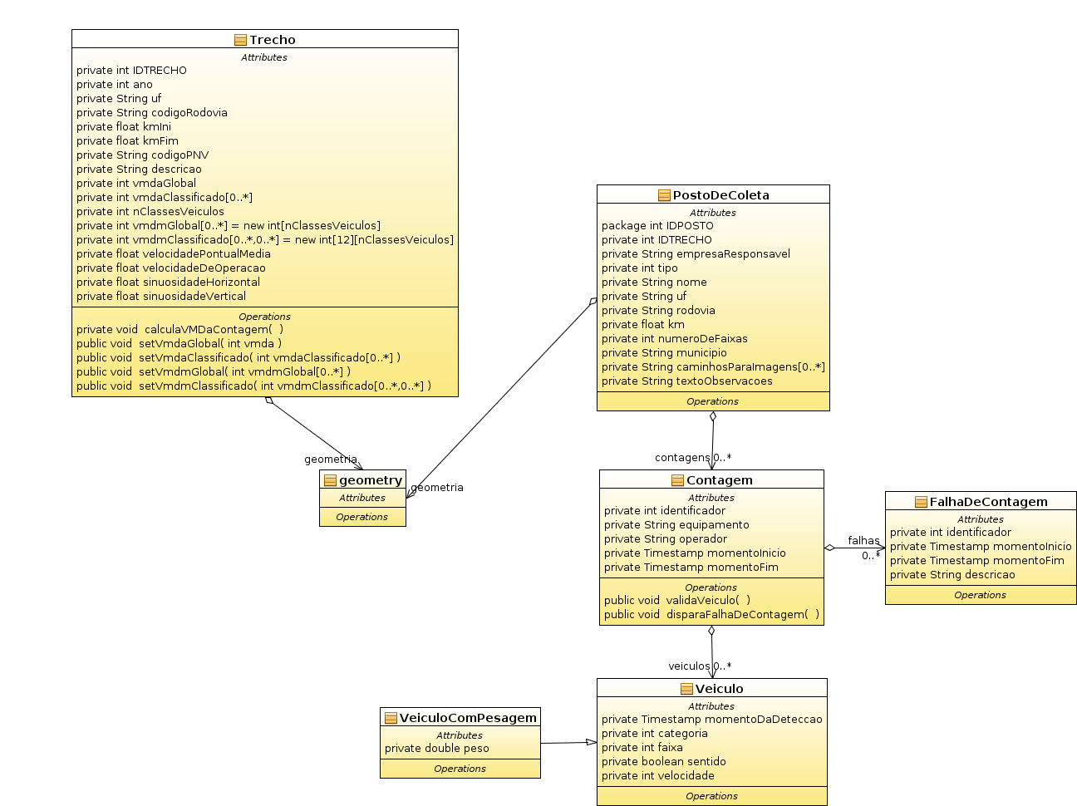The height and width of the screenshot is (806, 1077).
Task: Click the geometry class title
Action: [x=371, y=480]
